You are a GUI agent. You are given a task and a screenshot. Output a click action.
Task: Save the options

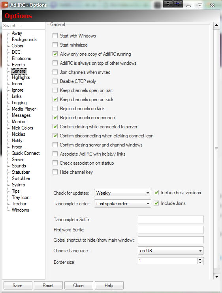coord(18,285)
